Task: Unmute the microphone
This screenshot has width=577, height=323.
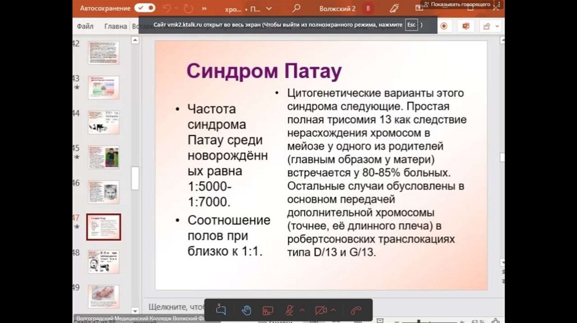Action: 289,310
